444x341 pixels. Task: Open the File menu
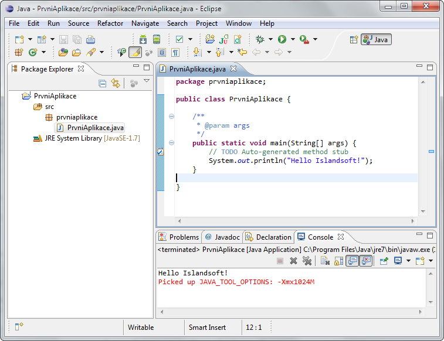[x=14, y=23]
